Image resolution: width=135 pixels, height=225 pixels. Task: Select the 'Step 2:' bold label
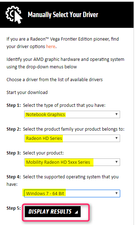point(13,129)
